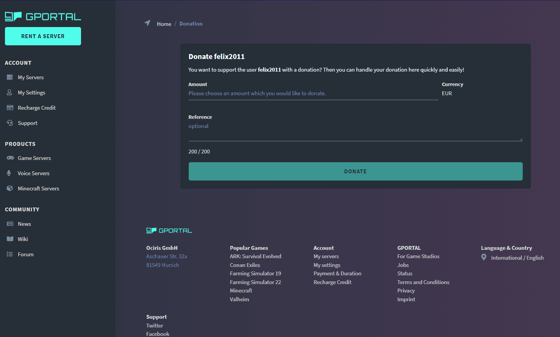Click the Donate felix2011 heading
560x337 pixels.
216,56
